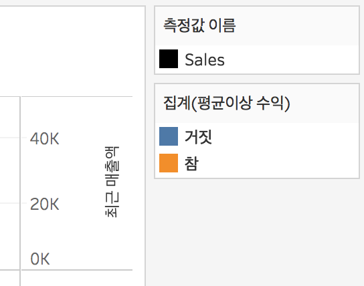This screenshot has width=364, height=286.
Task: Select the orange 참 color swatch
Action: coord(169,163)
